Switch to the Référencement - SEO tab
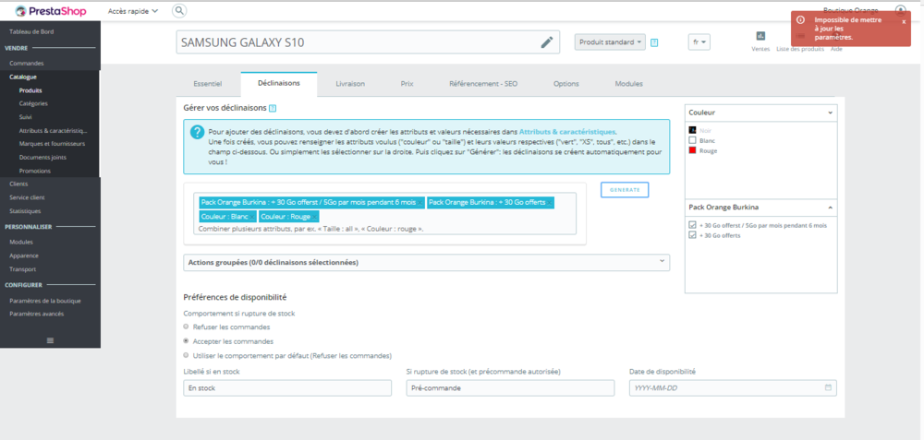This screenshot has height=440, width=924. point(483,84)
